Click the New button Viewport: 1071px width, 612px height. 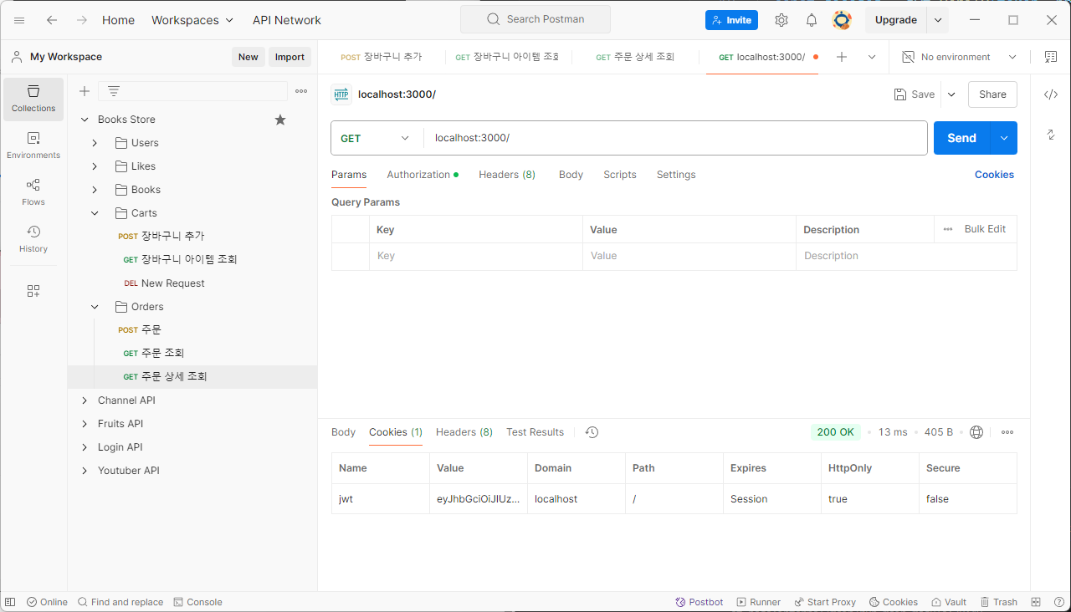(x=249, y=57)
